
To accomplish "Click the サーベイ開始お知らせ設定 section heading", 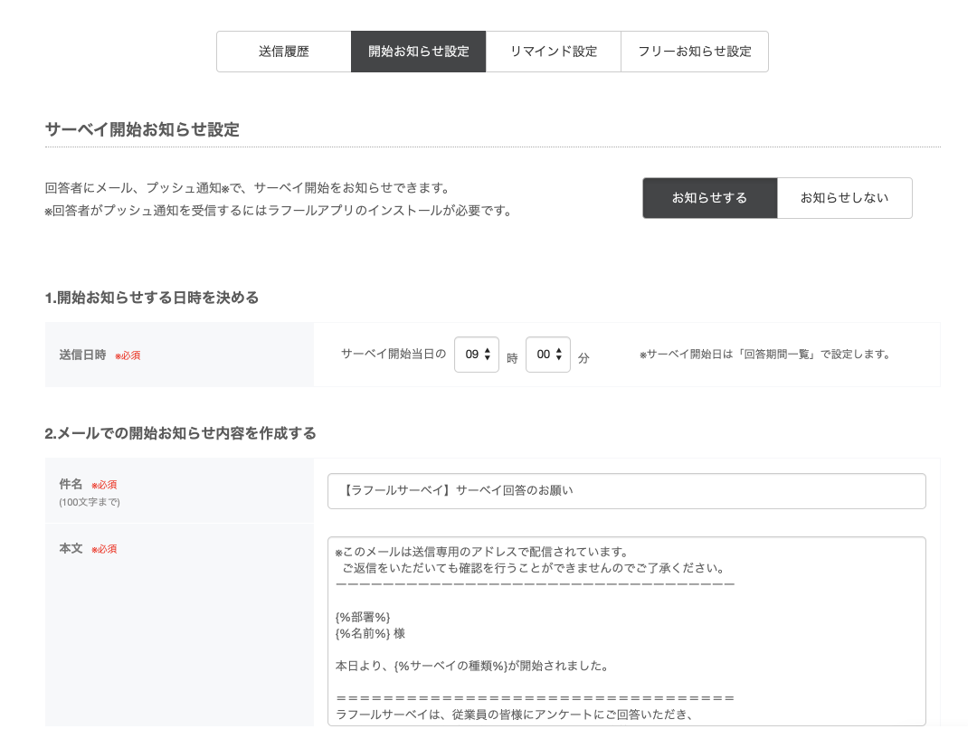I will 142,129.
